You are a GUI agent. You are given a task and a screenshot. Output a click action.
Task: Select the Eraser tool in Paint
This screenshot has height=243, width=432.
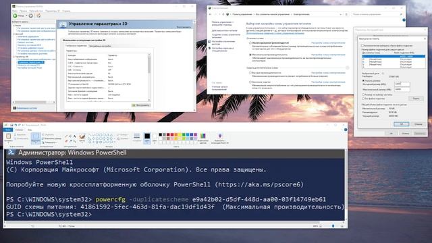pos(66,141)
